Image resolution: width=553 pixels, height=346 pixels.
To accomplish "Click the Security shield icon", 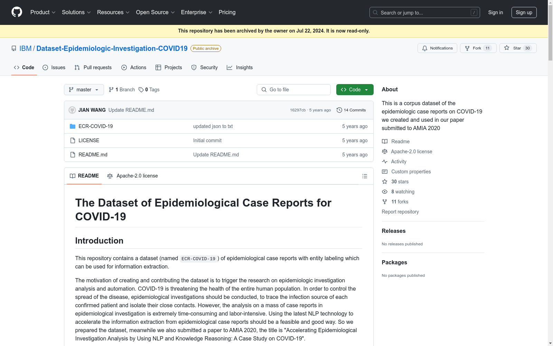I will 194,67.
